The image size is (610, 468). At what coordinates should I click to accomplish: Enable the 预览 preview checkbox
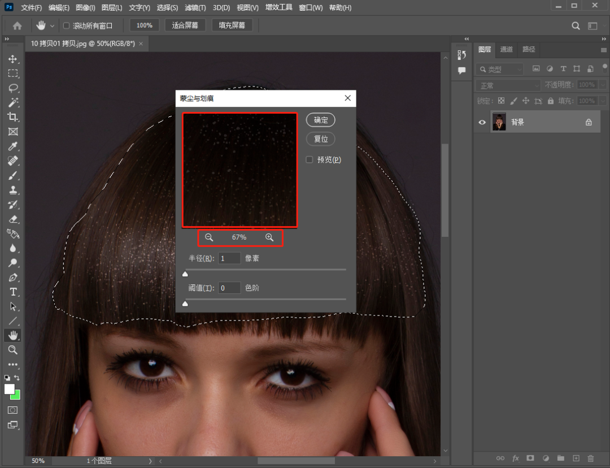310,160
